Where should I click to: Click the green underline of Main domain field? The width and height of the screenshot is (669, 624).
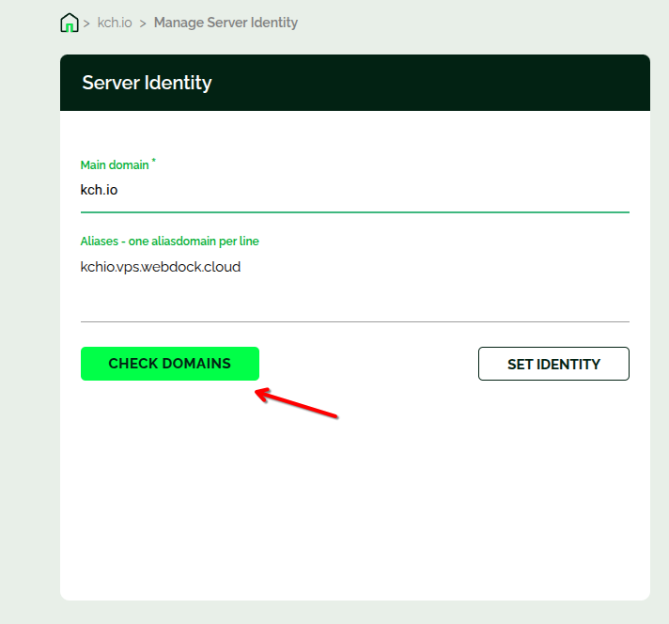pos(354,212)
